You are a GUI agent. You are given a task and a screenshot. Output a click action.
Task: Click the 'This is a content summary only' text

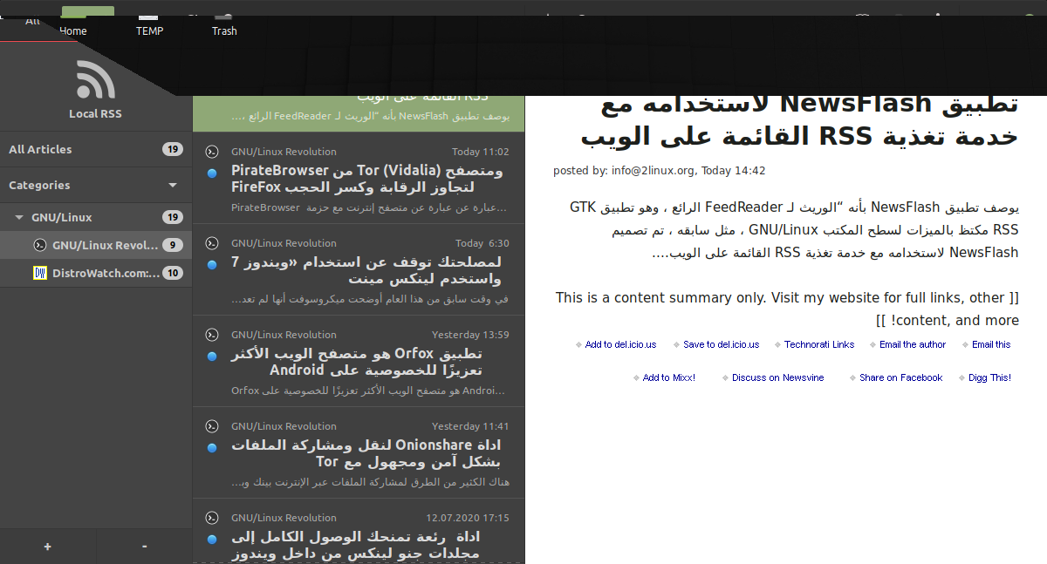[x=787, y=309]
